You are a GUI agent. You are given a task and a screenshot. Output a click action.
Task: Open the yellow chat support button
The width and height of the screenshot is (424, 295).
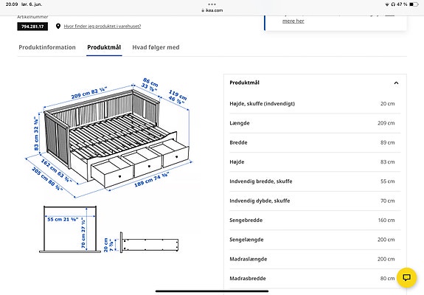[406, 277]
